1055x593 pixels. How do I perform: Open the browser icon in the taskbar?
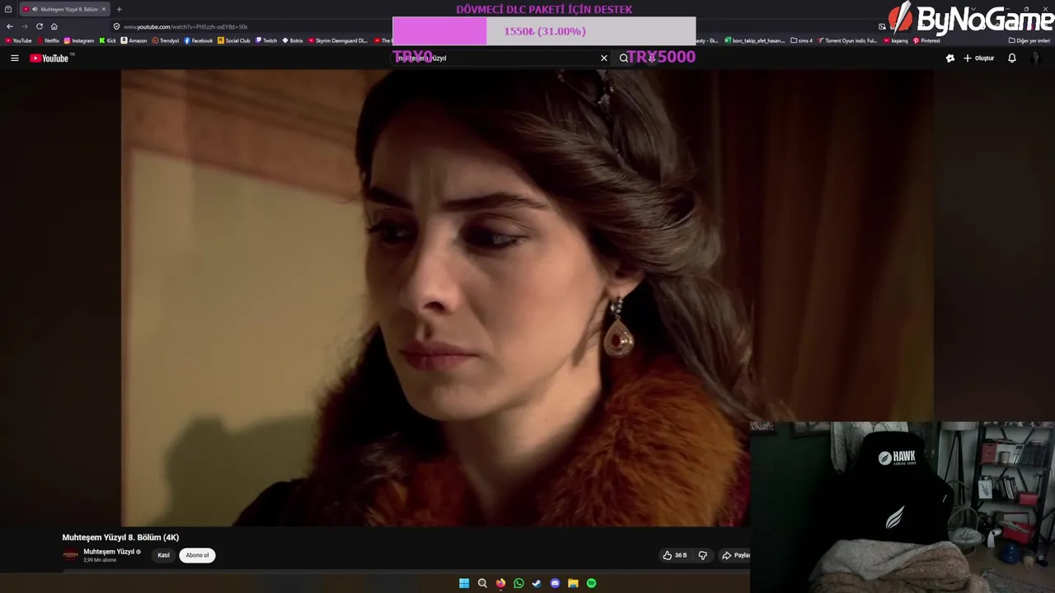click(x=500, y=583)
